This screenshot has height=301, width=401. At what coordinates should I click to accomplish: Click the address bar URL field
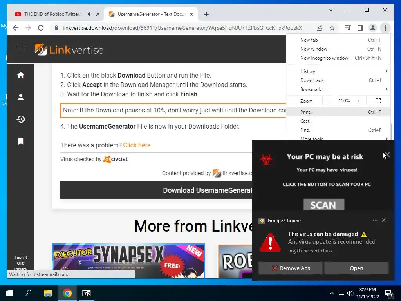182,28
